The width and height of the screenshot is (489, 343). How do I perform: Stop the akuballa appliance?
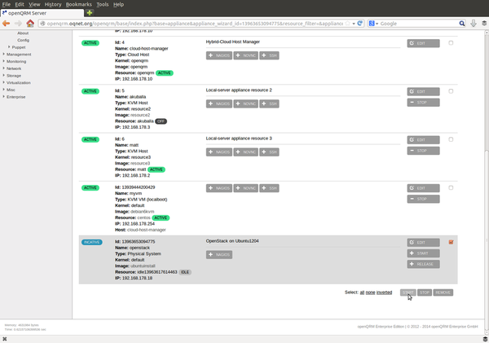(423, 103)
